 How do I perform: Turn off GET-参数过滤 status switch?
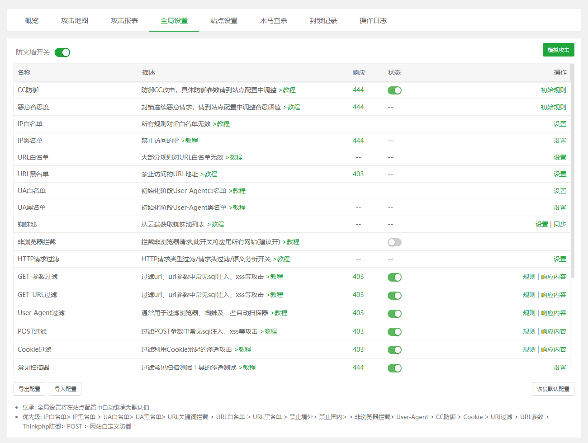[394, 277]
